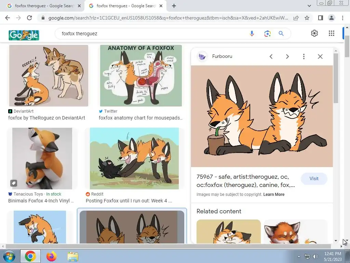
Task: Open the selected brown foxfox thumbnail
Action: coord(132,227)
